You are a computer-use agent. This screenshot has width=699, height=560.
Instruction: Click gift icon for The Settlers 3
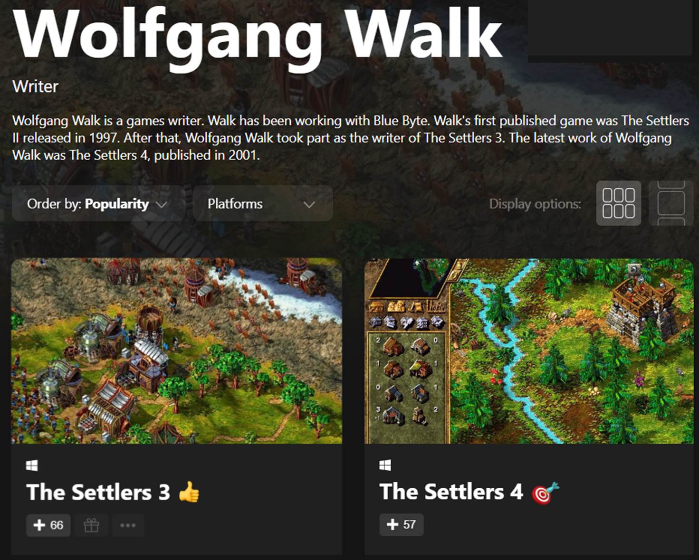91,525
